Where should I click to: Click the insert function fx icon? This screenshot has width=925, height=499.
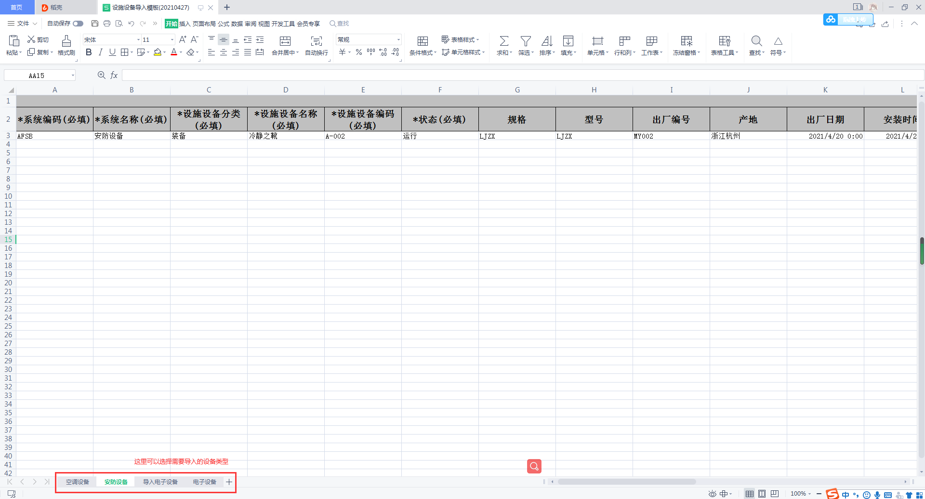tap(114, 75)
